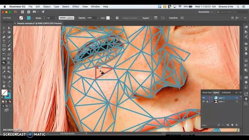Select the Pen tool
249x140 pixels.
[x=4, y=37]
